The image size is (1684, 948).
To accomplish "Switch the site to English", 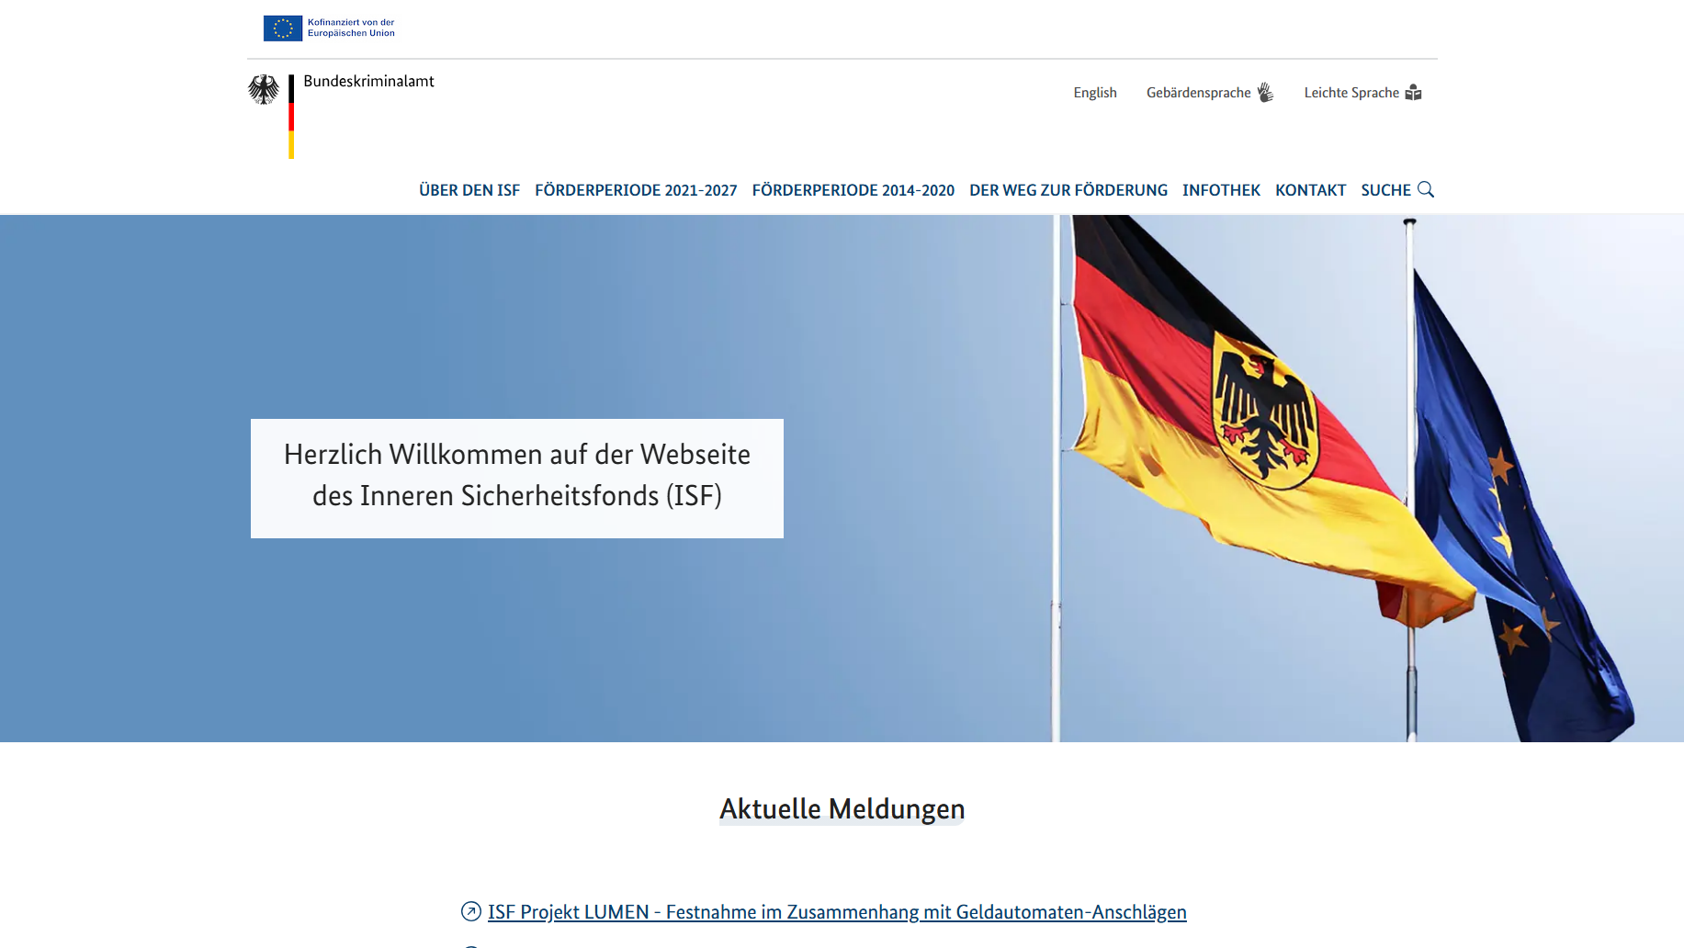I will click(x=1095, y=93).
